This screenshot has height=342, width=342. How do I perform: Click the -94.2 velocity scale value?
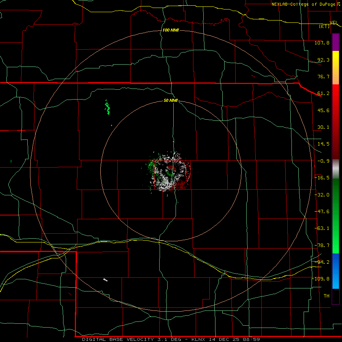coord(322,262)
